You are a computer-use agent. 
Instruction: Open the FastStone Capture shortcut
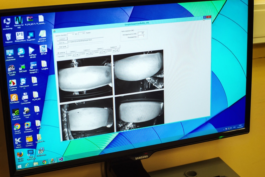[x=13, y=83]
